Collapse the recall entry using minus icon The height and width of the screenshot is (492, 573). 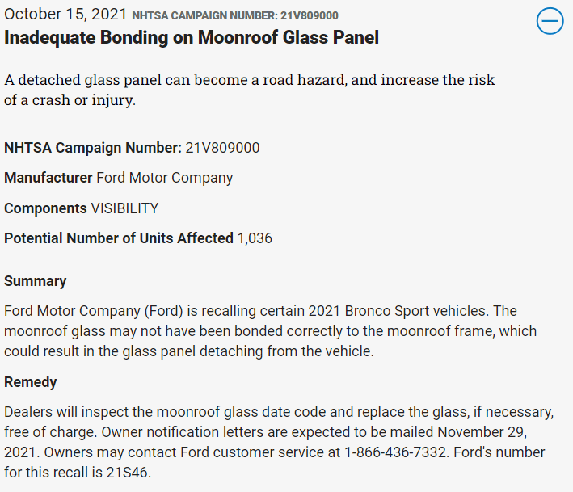coord(550,21)
